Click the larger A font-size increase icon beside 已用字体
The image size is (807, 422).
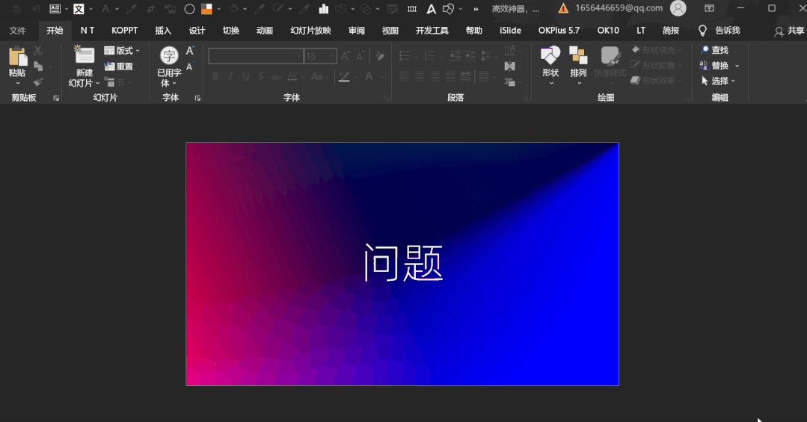tap(190, 50)
